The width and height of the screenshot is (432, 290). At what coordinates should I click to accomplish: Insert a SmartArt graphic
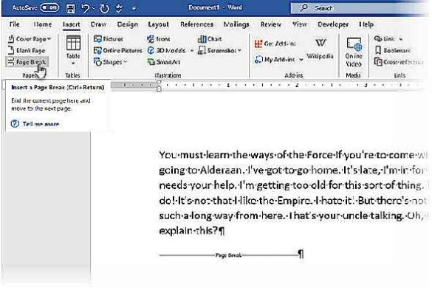(164, 62)
